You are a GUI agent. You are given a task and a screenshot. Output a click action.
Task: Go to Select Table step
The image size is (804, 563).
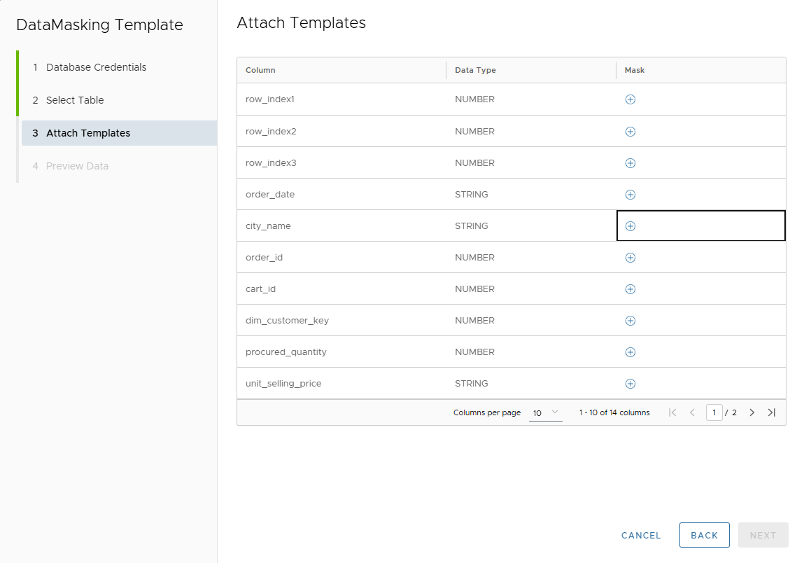click(75, 100)
